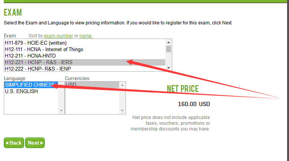
Task: Select H11-879 HCIE-EC (written) exam
Action: (x=36, y=43)
